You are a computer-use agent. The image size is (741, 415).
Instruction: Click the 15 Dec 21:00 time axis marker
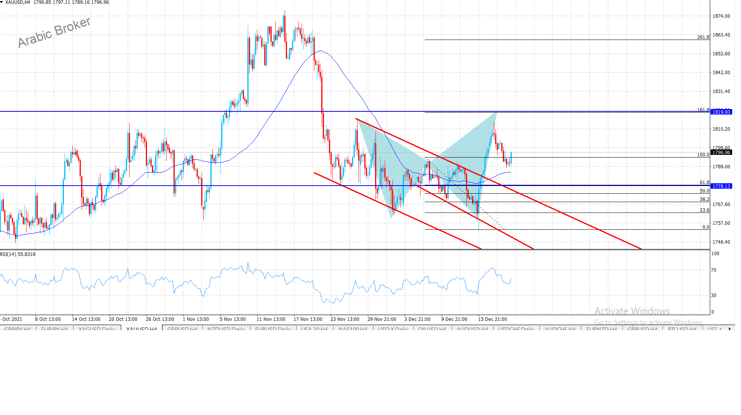[492, 319]
